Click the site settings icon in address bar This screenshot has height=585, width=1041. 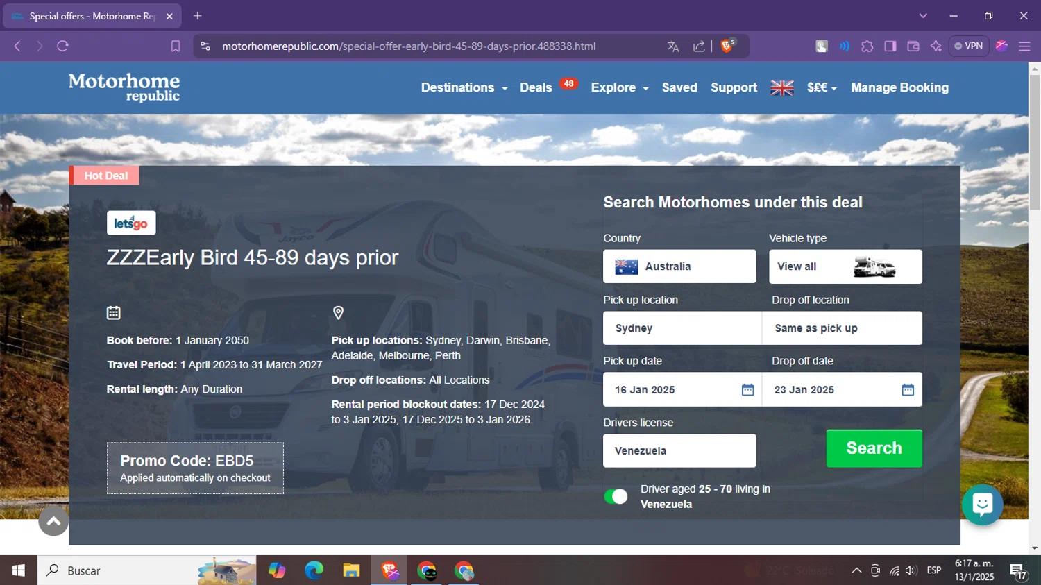[x=205, y=46]
